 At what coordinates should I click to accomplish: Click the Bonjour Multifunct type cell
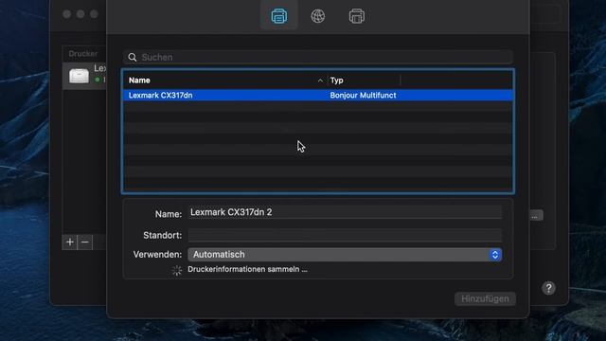click(x=363, y=95)
